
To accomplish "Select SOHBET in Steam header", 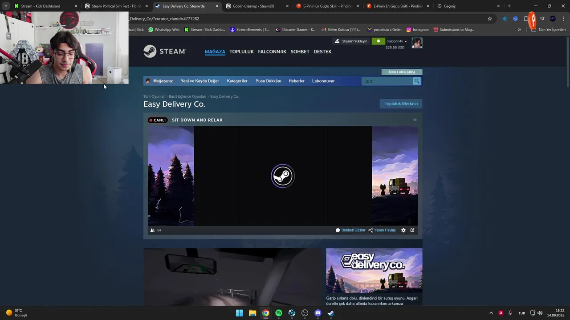I will (x=300, y=52).
